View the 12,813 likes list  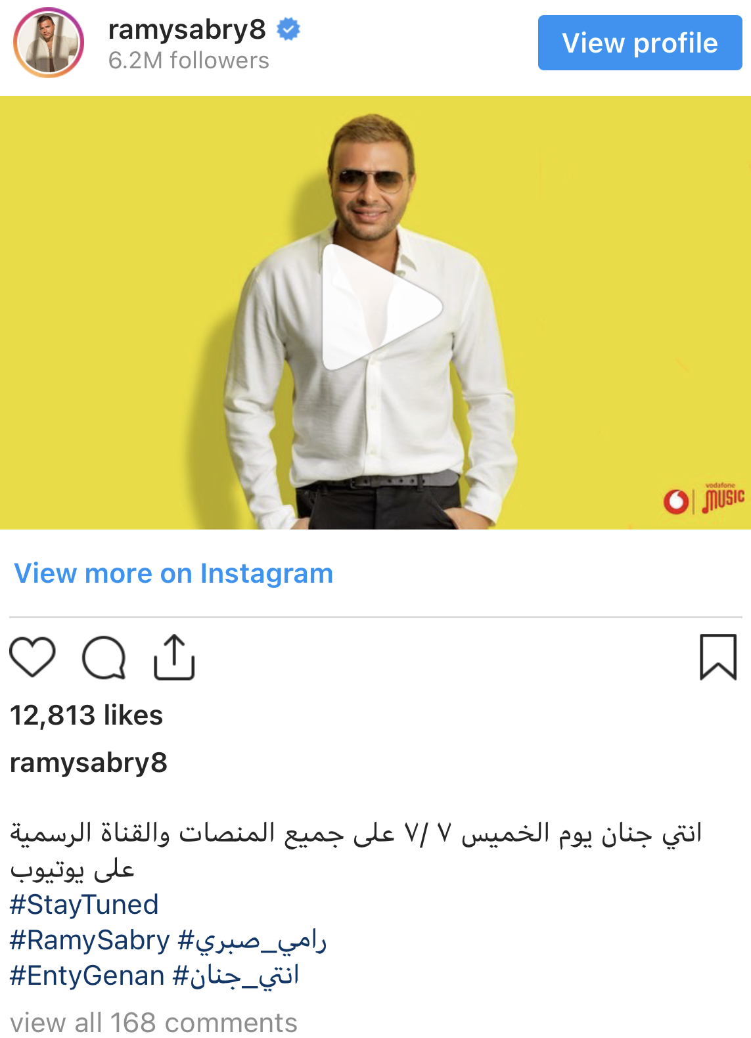(x=86, y=715)
